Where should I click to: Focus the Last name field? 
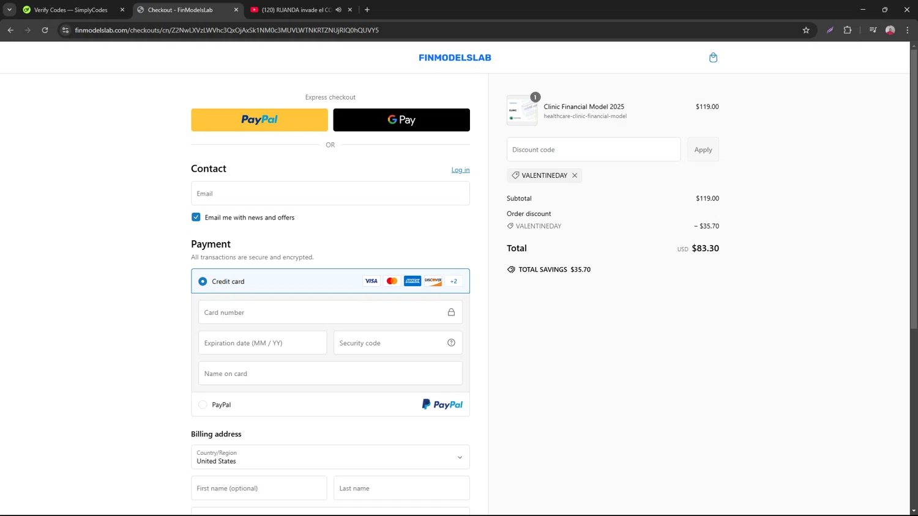tap(401, 488)
